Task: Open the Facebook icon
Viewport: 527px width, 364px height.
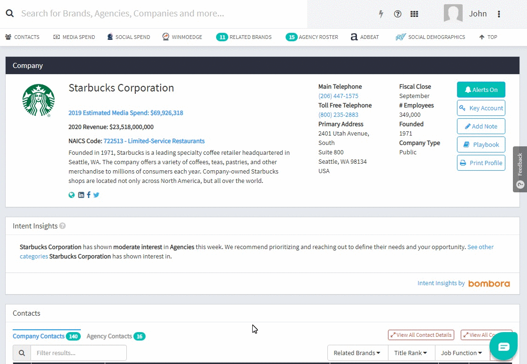Action: pos(89,195)
